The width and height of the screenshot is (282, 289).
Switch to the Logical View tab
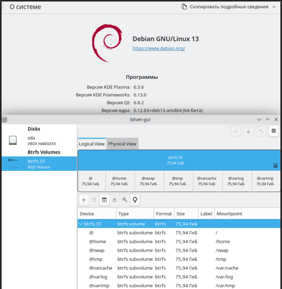91,144
